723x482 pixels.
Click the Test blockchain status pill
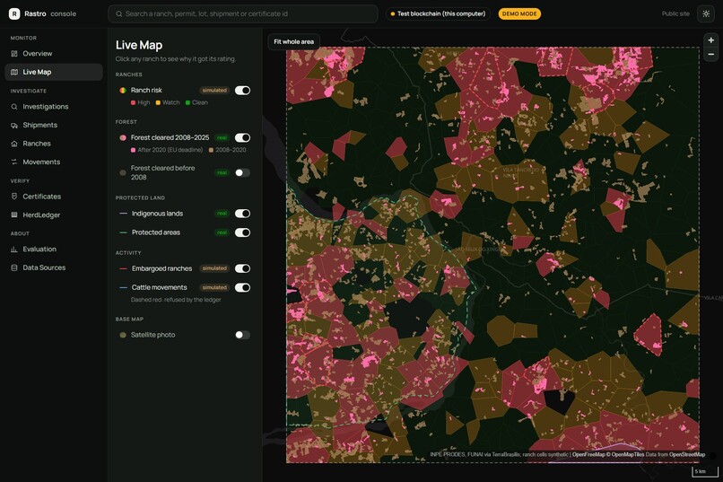(x=438, y=13)
